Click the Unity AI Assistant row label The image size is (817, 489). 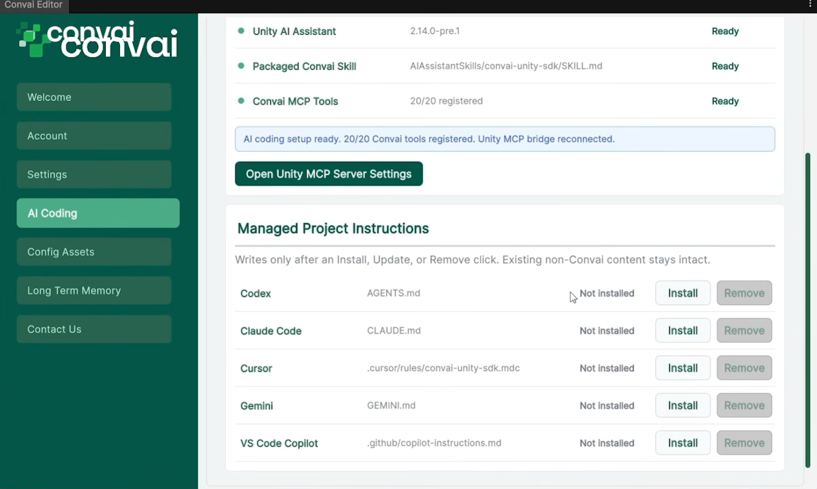click(x=294, y=31)
